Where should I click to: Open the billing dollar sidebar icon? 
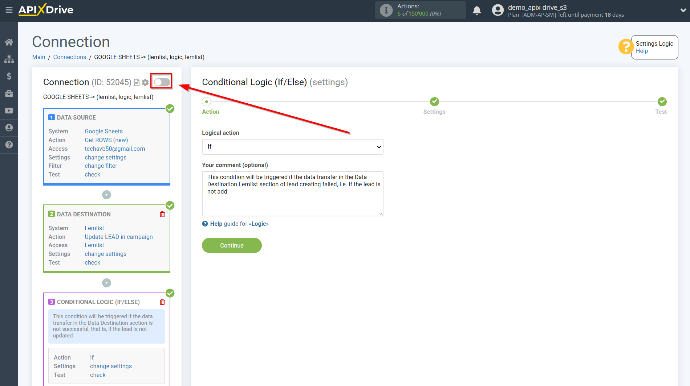tap(9, 76)
